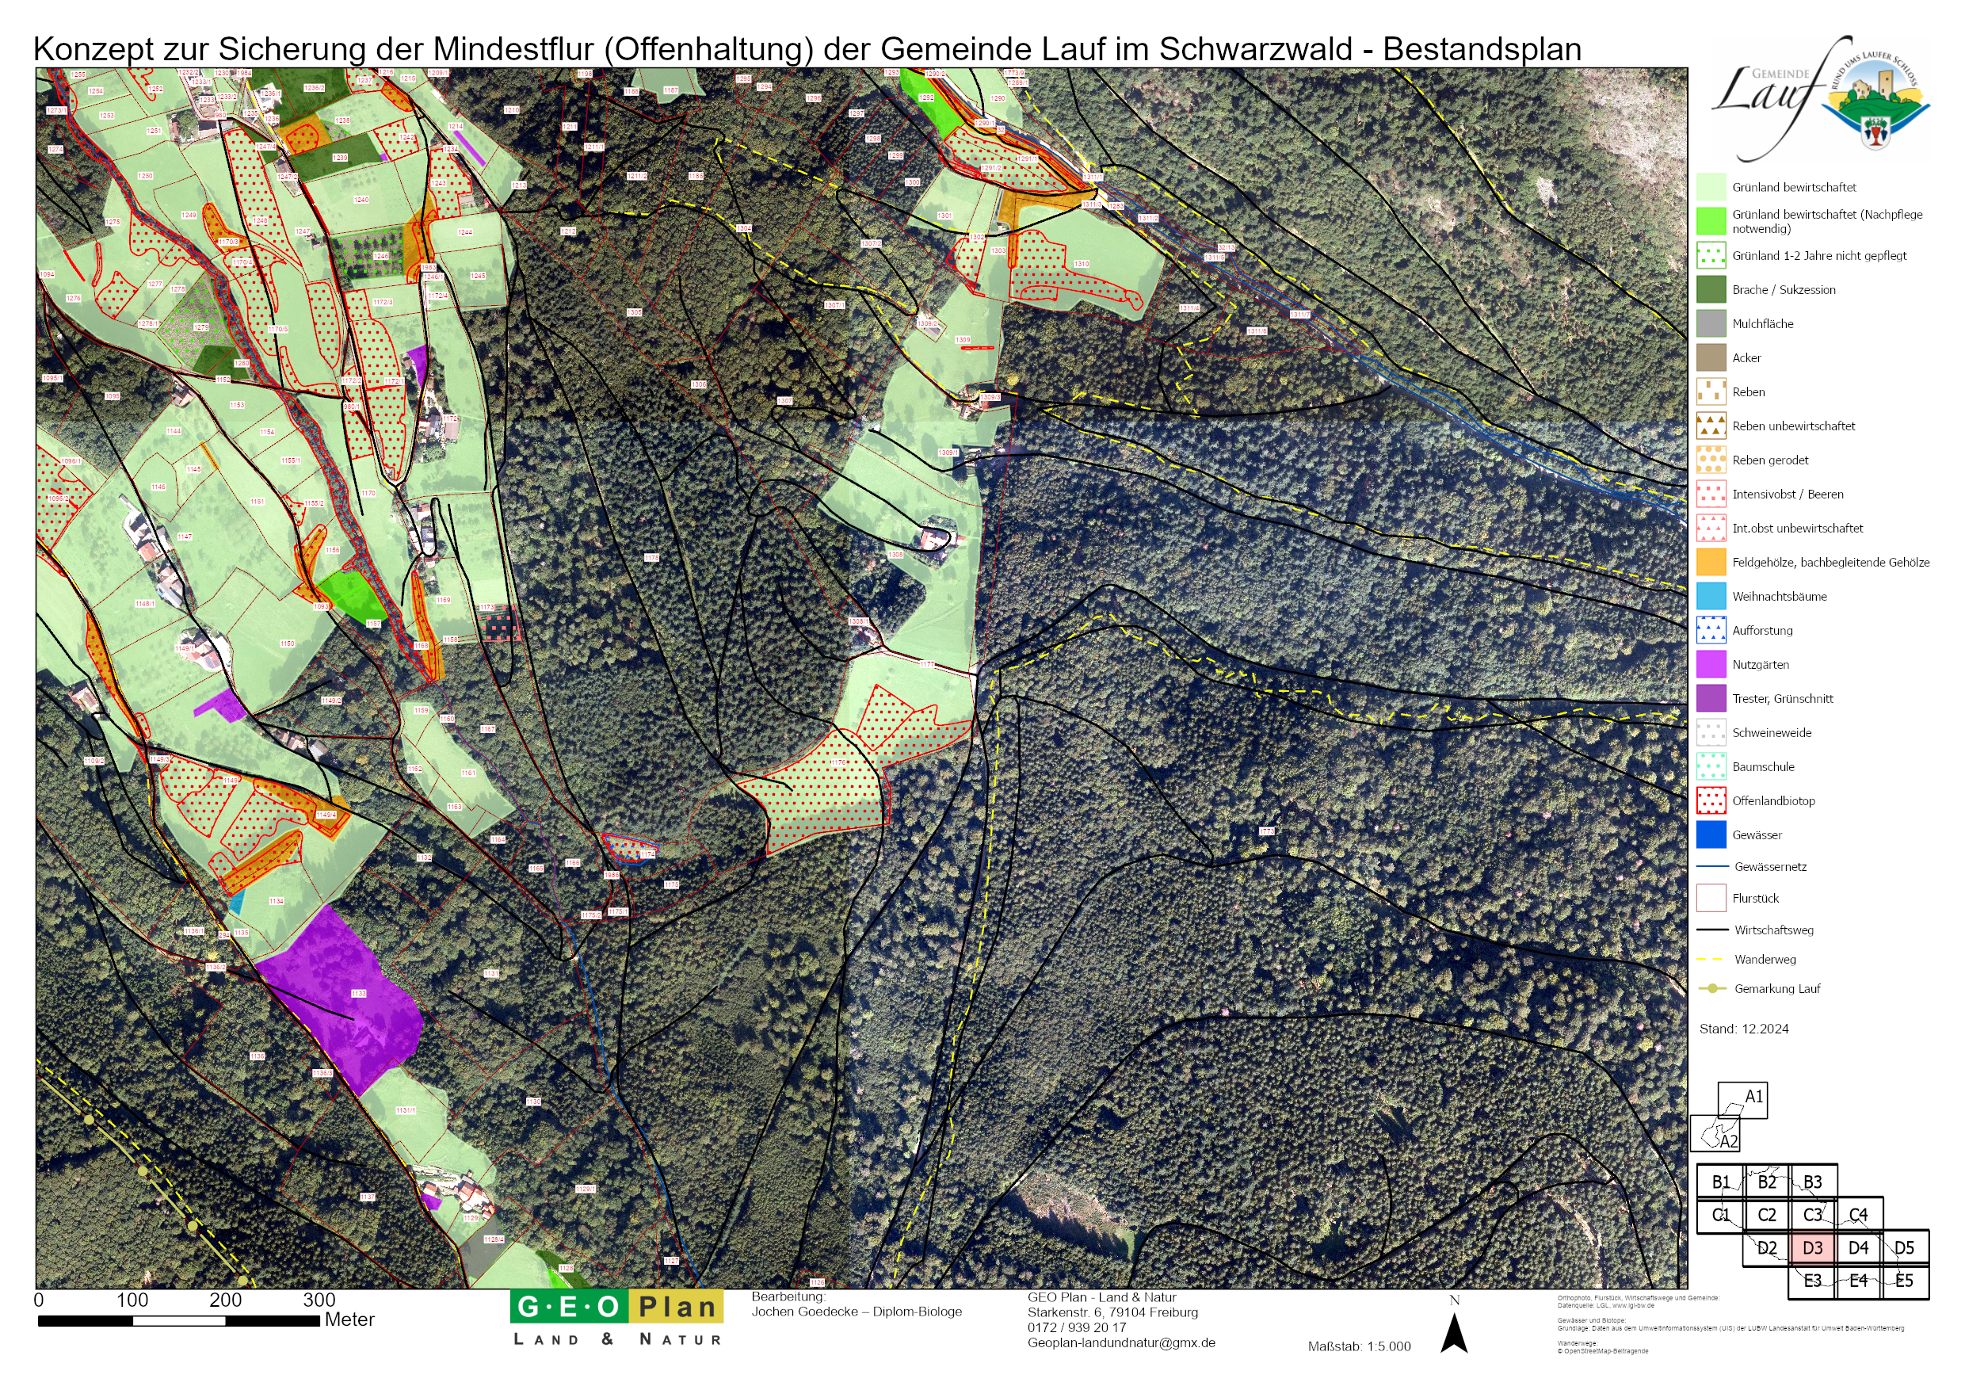The width and height of the screenshot is (1965, 1390).
Task: Click the Nutzgärten magenta legend swatch
Action: point(1711,665)
